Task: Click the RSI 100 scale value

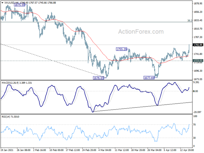Action: coord(195,116)
